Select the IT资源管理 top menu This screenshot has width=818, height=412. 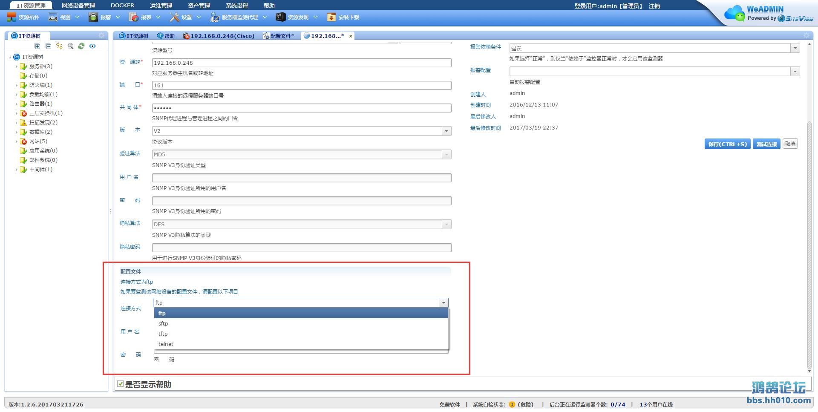coord(31,6)
